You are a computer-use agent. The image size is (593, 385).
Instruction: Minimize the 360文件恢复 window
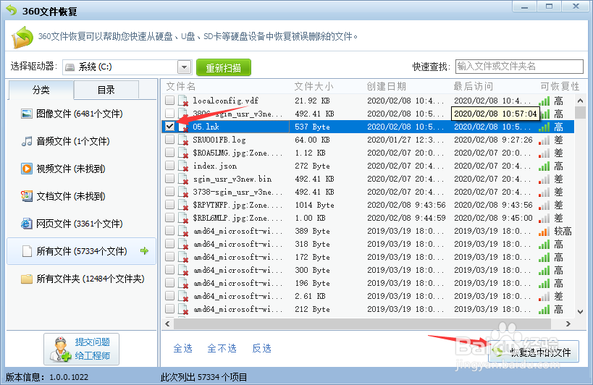pos(524,7)
